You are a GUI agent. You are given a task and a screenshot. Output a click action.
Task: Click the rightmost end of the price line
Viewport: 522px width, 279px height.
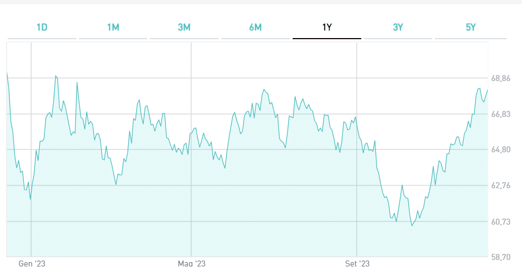[487, 90]
